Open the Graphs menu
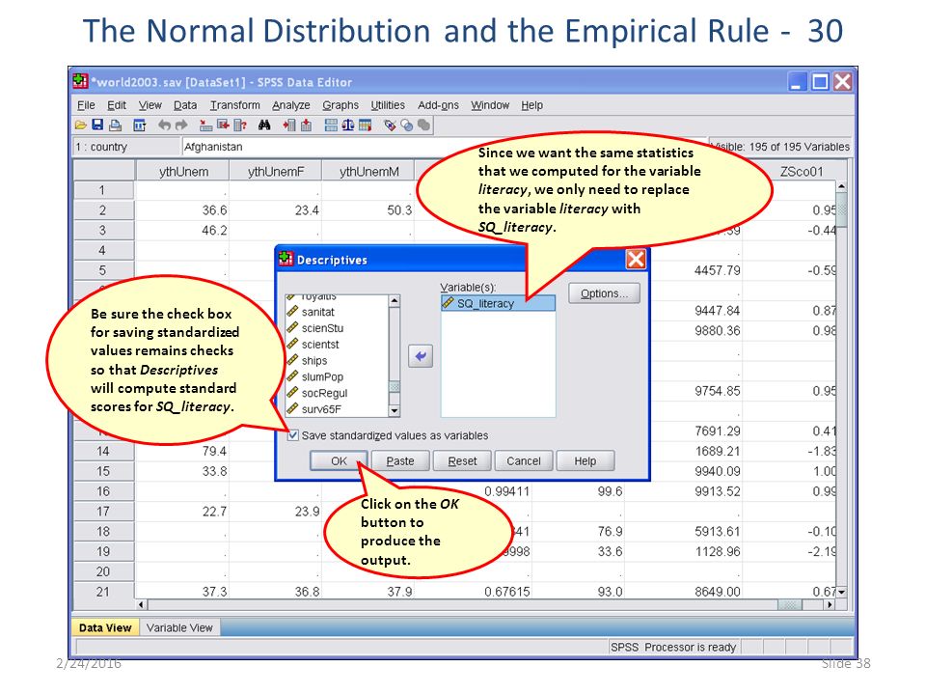 tap(340, 105)
